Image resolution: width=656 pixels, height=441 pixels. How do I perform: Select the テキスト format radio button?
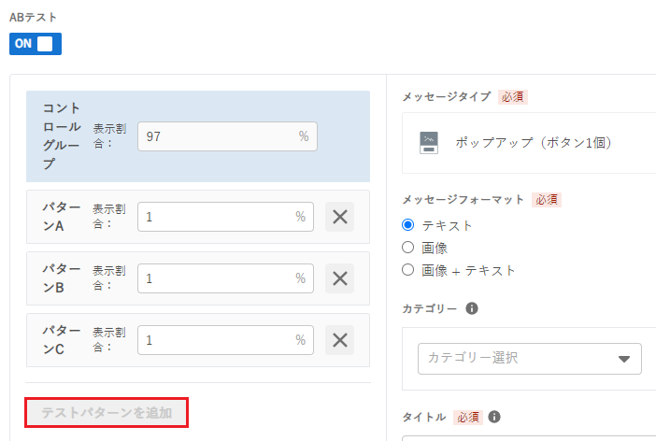[x=408, y=225]
